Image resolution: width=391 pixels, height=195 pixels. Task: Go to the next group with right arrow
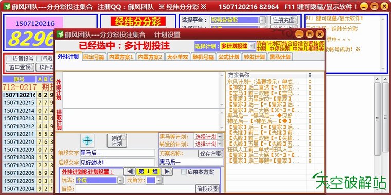pos(167,171)
